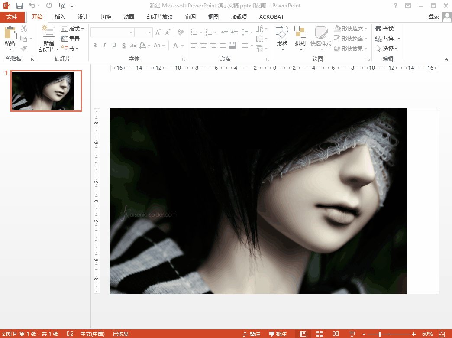
Task: Open the PowerPoint Help question mark
Action: tap(395, 6)
